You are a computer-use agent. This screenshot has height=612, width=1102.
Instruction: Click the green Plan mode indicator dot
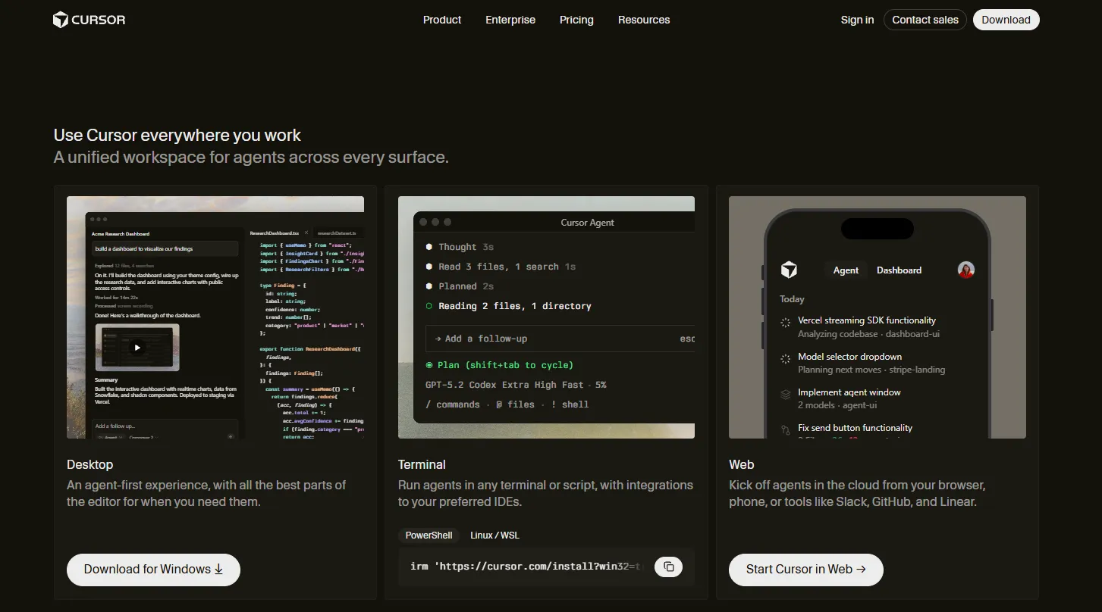point(429,365)
